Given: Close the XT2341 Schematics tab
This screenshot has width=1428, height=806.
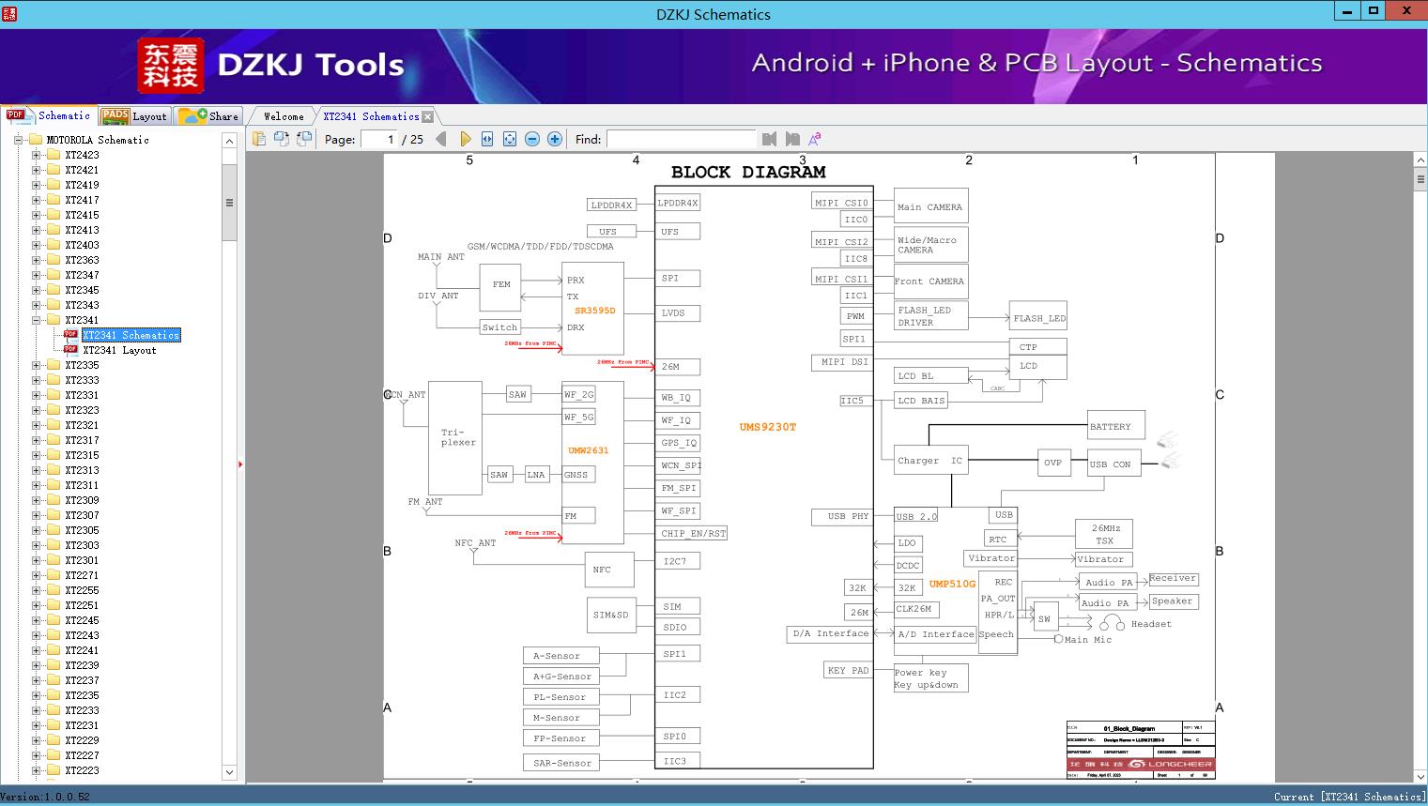Looking at the screenshot, I should tap(428, 116).
